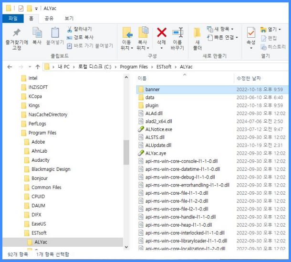The height and width of the screenshot is (262, 291).
Task: Open quick access toolbar dropdown arrow
Action: (x=36, y=9)
